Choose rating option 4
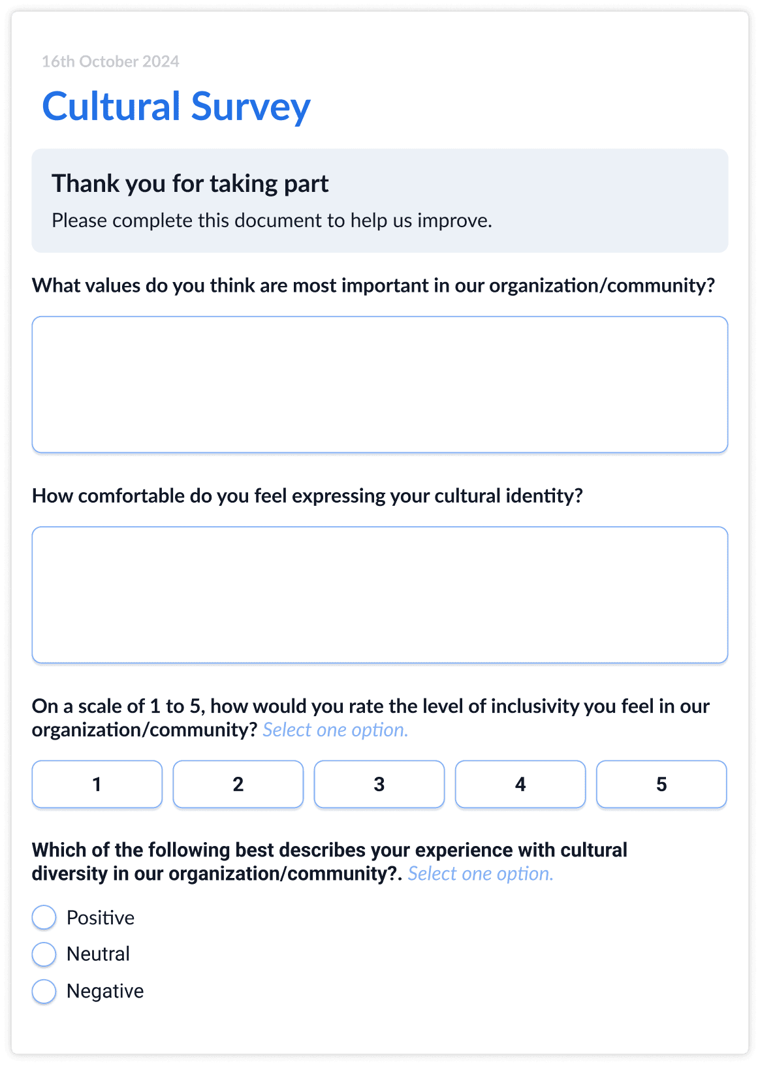 [520, 785]
